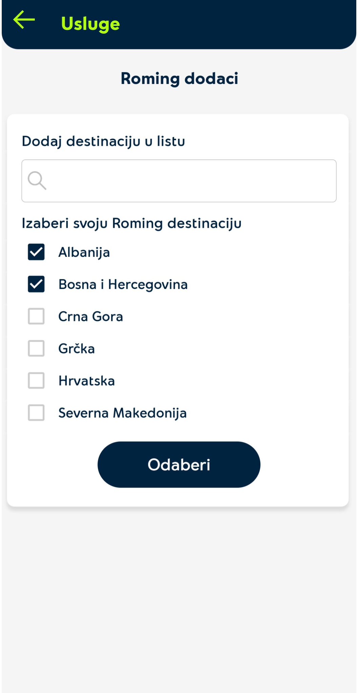Tap the Usluge header title
The image size is (358, 693).
[90, 24]
